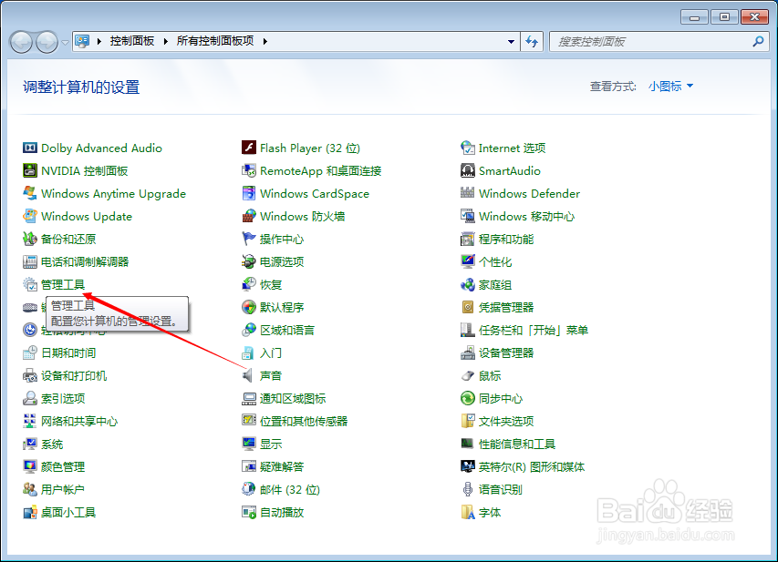Open 设备管理器 link
Image resolution: width=778 pixels, height=562 pixels.
click(505, 353)
